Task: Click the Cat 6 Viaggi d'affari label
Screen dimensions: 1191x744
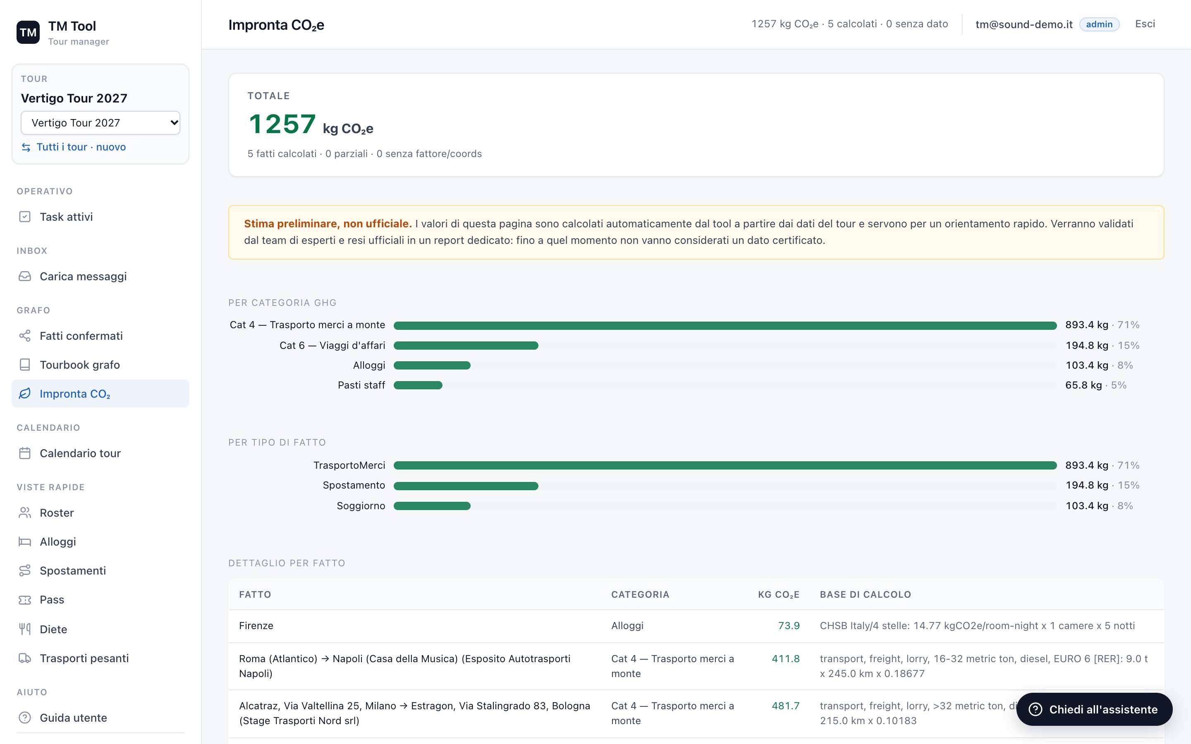Action: pos(332,346)
